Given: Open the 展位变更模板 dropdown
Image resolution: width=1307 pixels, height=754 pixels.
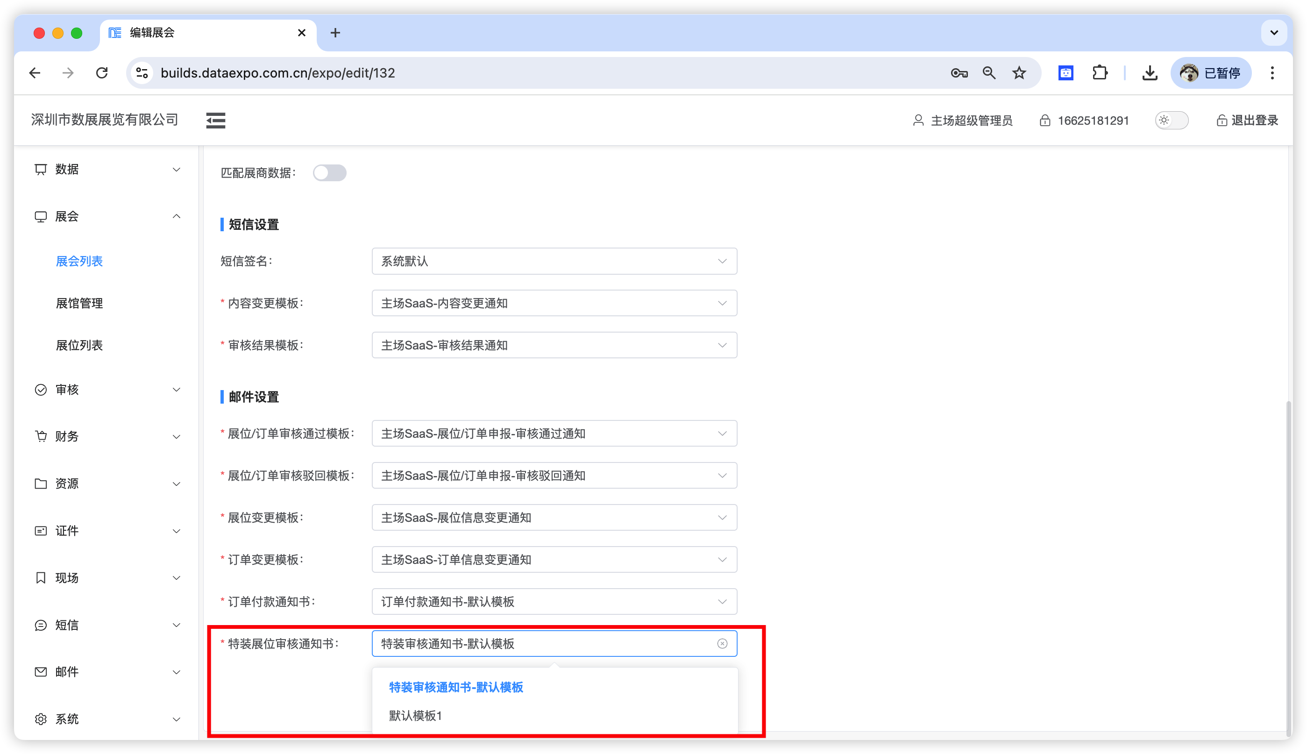Looking at the screenshot, I should (554, 517).
